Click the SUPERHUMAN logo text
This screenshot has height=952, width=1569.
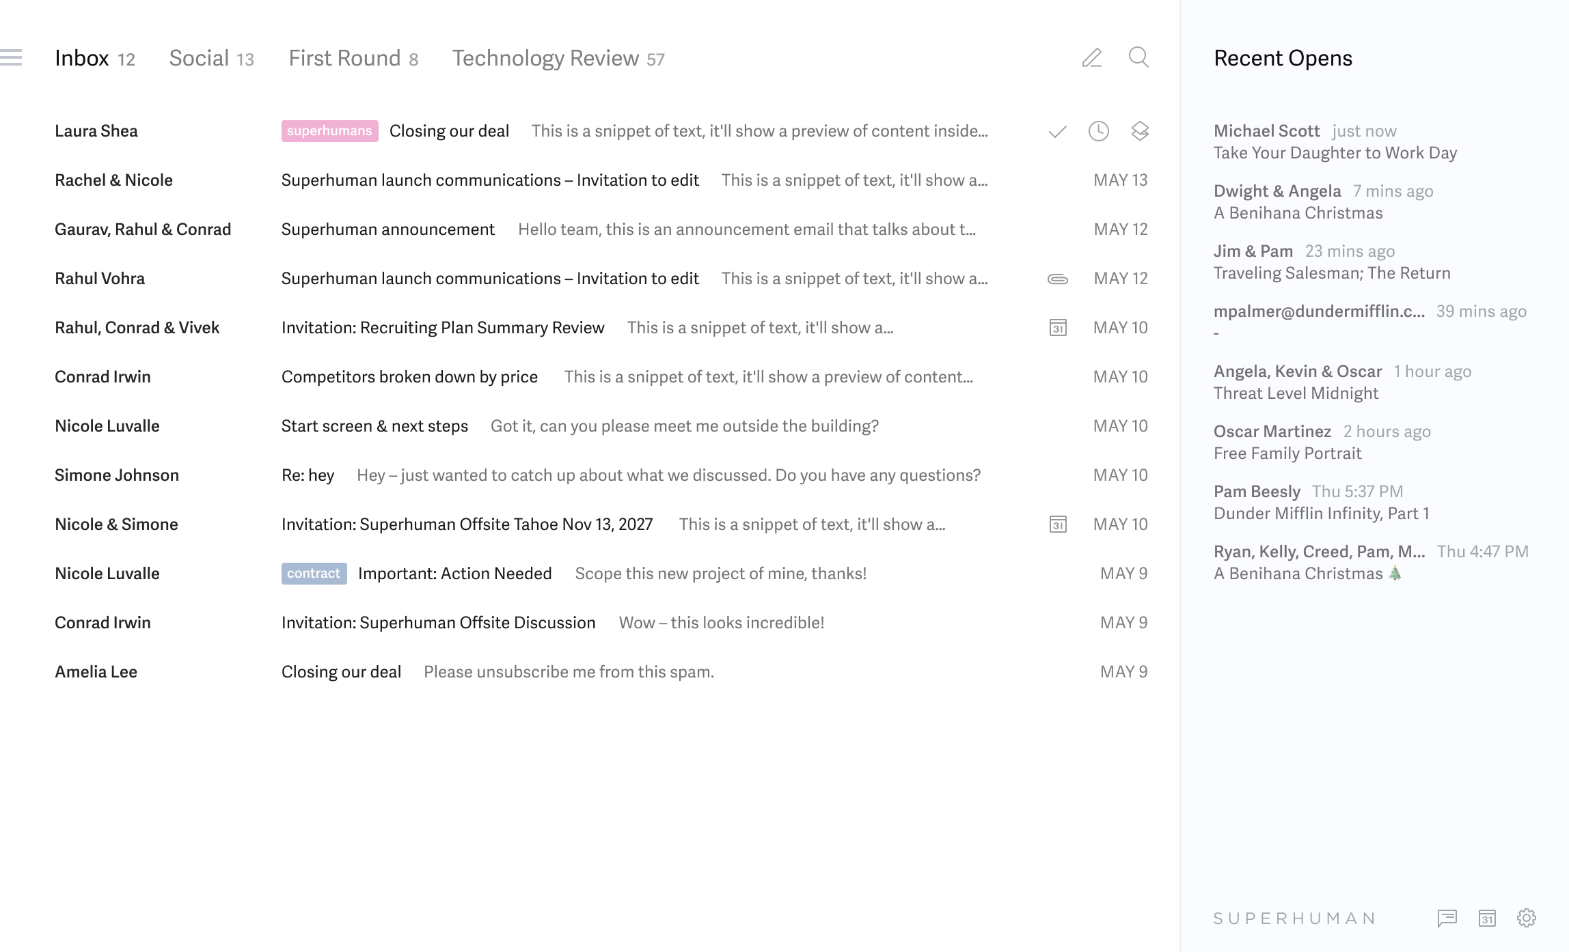pos(1295,919)
